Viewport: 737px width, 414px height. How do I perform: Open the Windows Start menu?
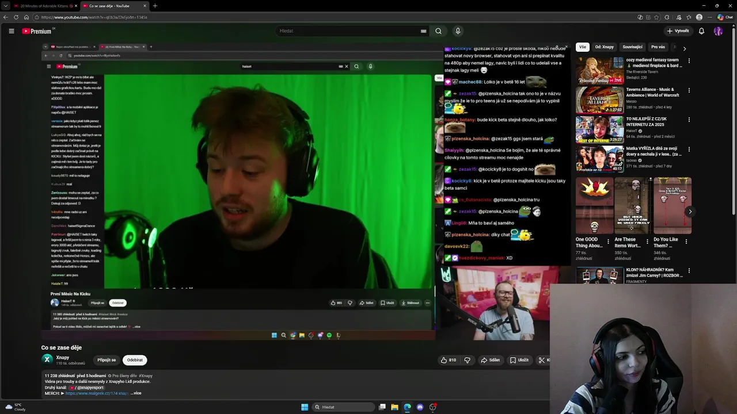point(305,407)
